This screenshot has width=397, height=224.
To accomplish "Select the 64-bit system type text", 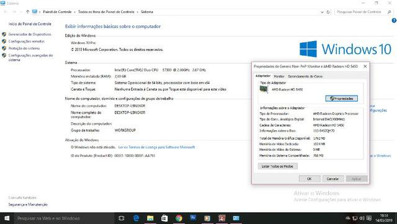I will point(162,83).
